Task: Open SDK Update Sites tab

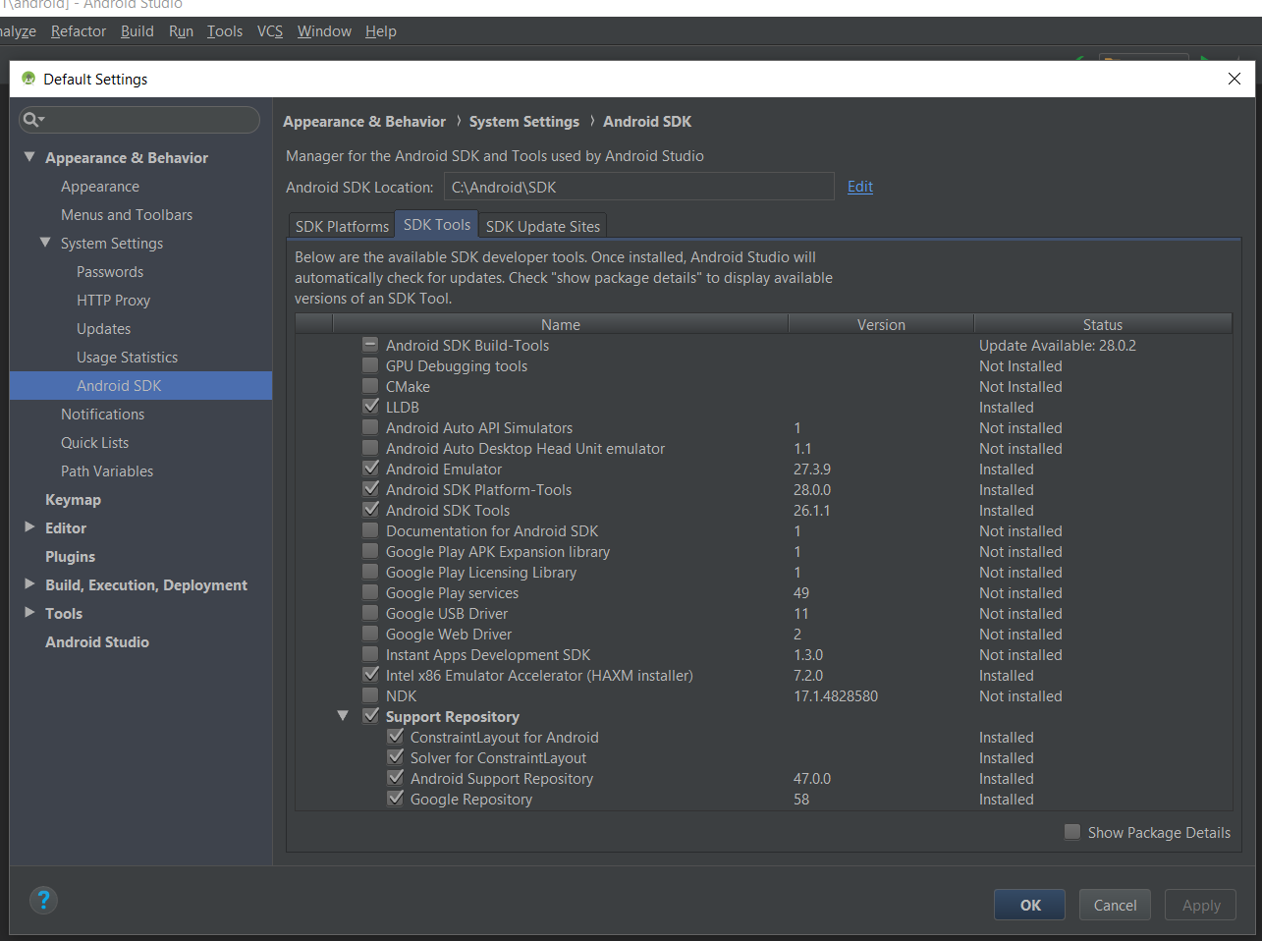Action: pos(543,226)
